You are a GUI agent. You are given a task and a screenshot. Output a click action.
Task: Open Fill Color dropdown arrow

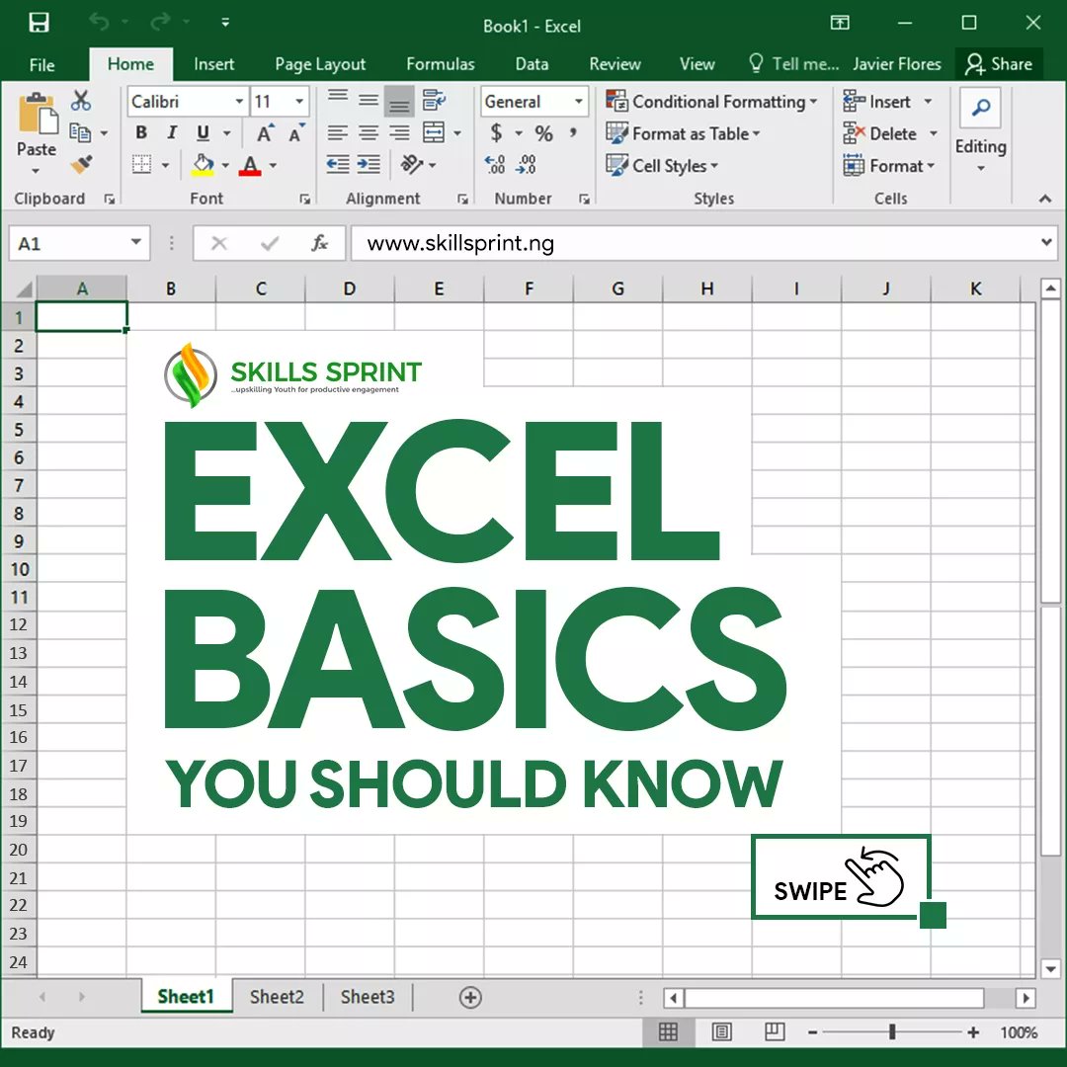(225, 165)
